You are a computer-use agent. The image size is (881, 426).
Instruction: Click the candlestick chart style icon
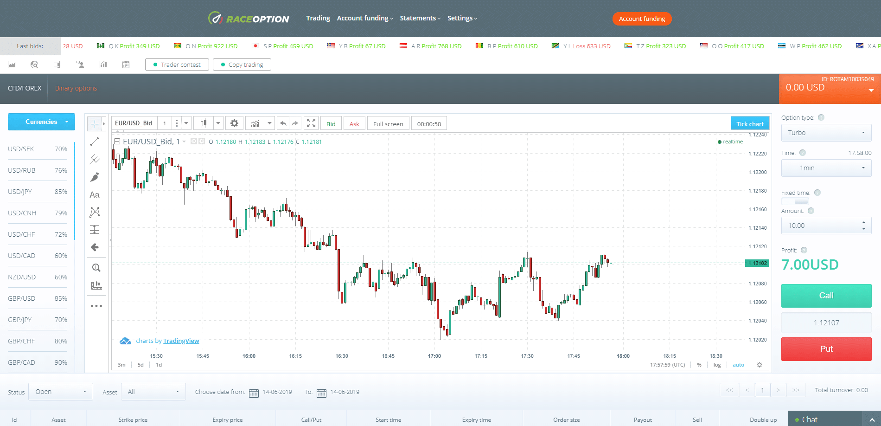click(x=204, y=123)
